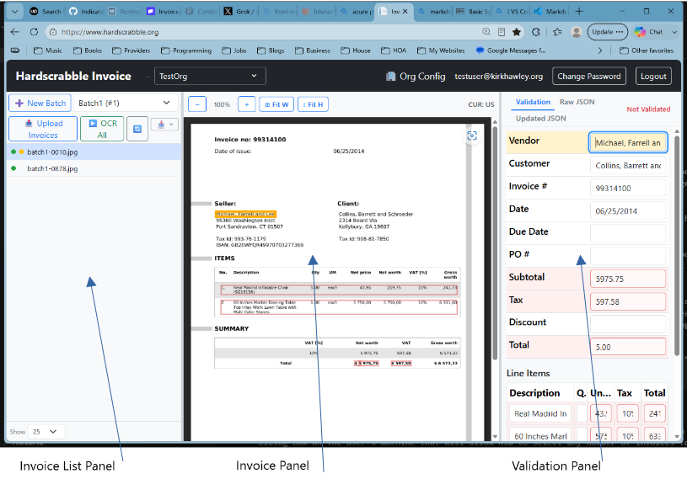The height and width of the screenshot is (479, 687).
Task: Open the Batch1 (#1) batch selector
Action: click(125, 104)
